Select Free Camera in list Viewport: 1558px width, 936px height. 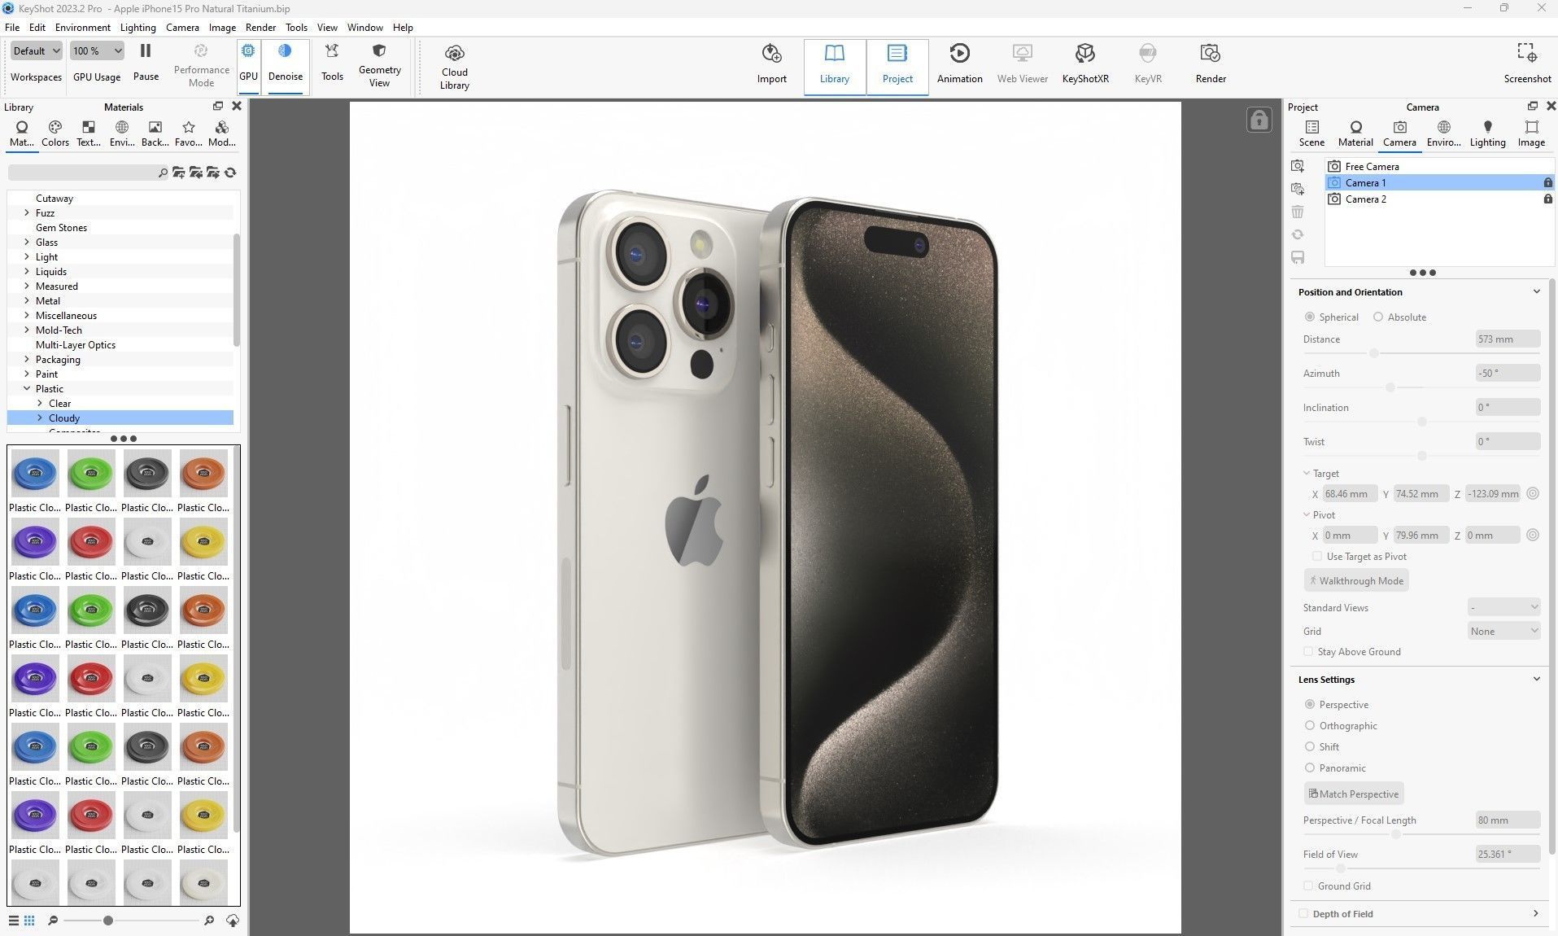click(x=1439, y=166)
